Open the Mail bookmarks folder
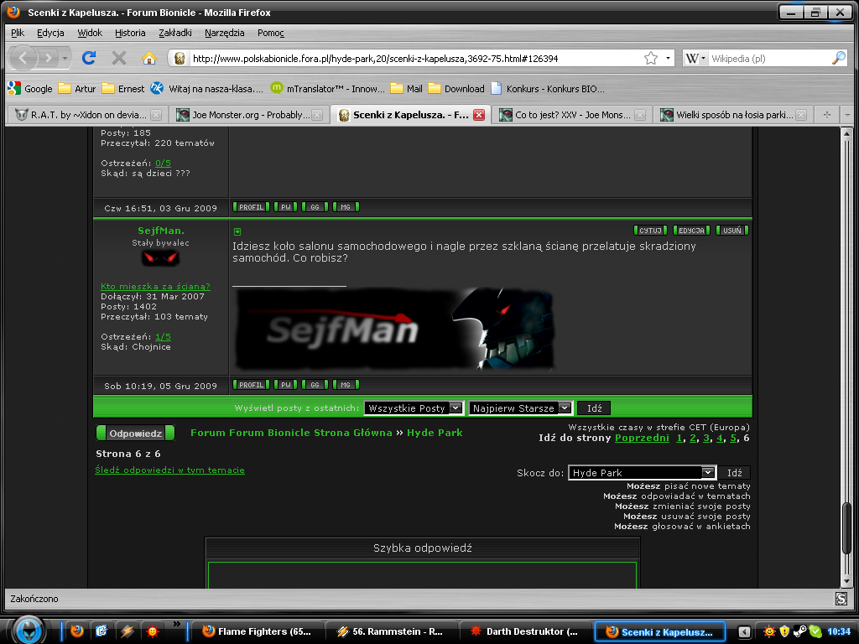The width and height of the screenshot is (859, 644). (x=407, y=89)
